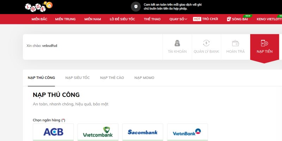
Task: Open Quản Lý Bank icon
Action: pyautogui.click(x=206, y=43)
